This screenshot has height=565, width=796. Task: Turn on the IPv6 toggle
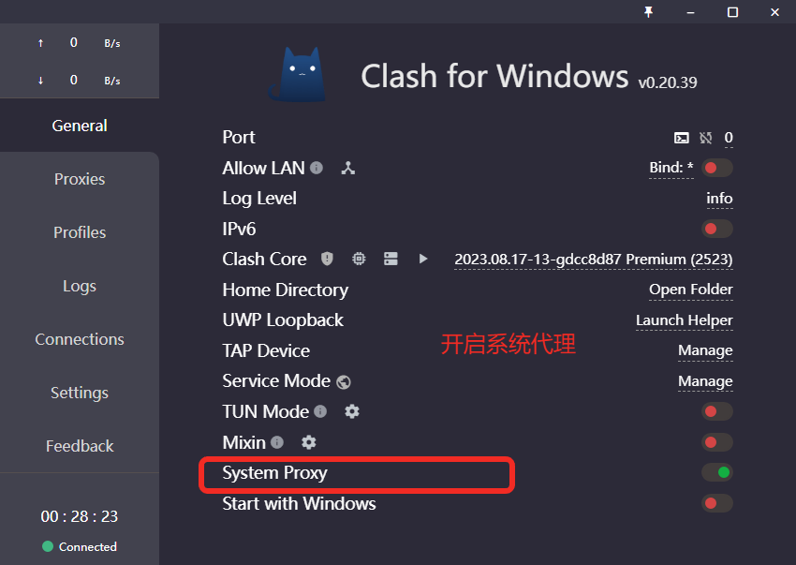click(716, 229)
